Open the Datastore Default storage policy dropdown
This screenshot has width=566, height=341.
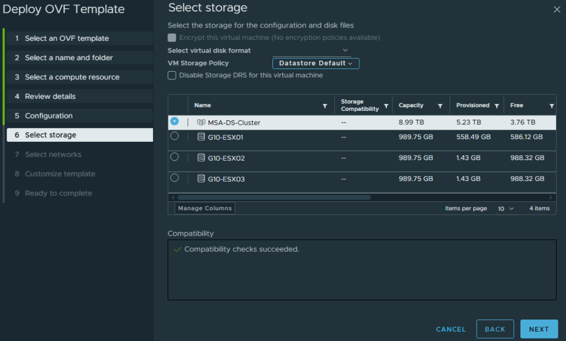(315, 63)
